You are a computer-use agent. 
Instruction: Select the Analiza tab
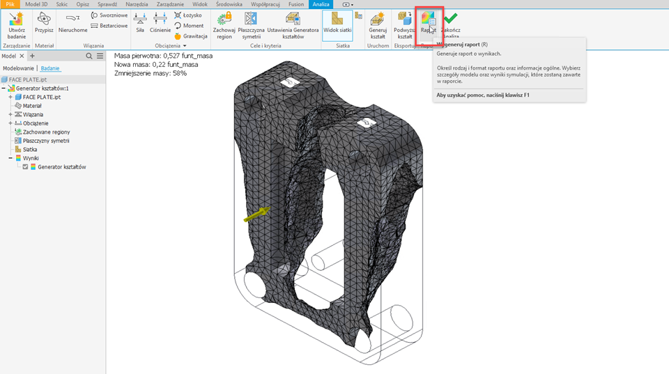321,4
